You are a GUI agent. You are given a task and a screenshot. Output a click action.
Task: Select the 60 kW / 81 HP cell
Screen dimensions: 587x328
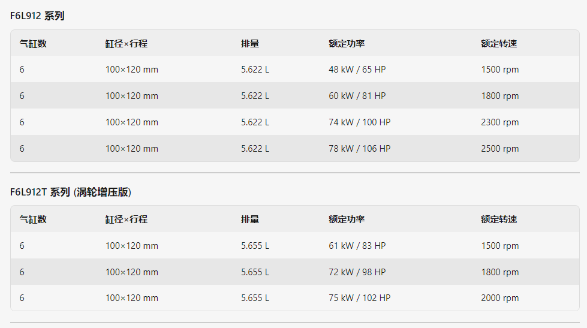357,96
